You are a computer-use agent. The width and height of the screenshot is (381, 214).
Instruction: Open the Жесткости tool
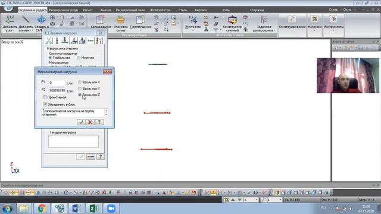click(193, 22)
